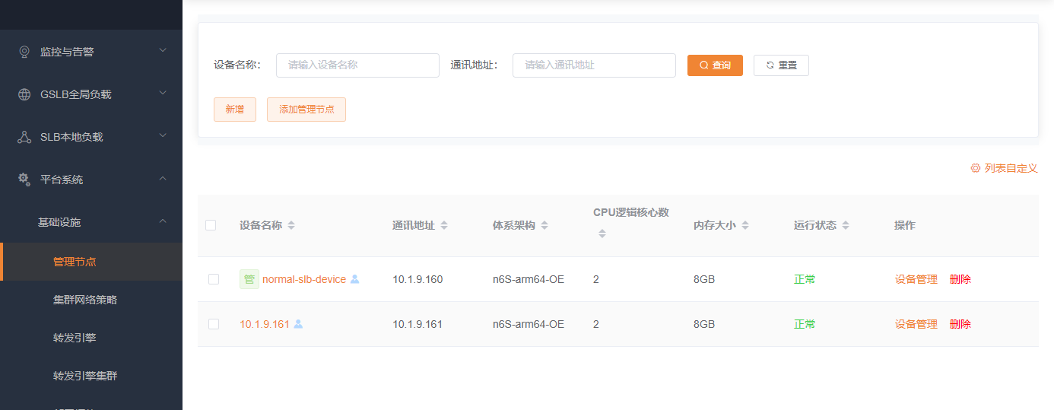1054x410 pixels.
Task: Click the user icon beside 10.1.9.161
Action: click(x=298, y=324)
